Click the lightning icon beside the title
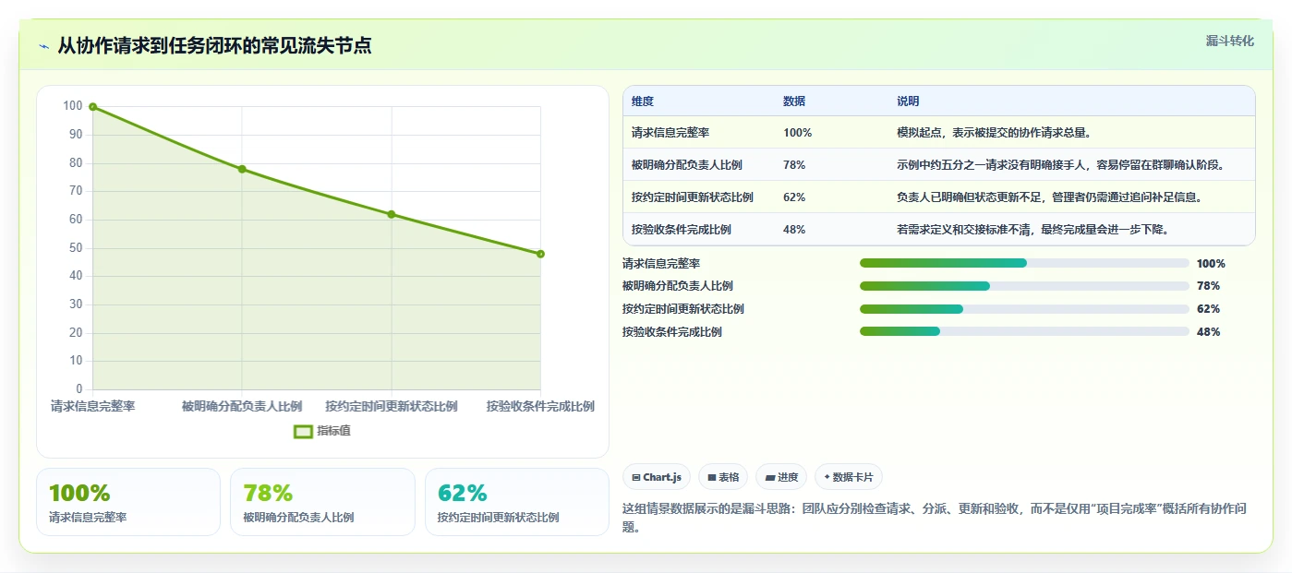Image resolution: width=1292 pixels, height=573 pixels. (44, 46)
